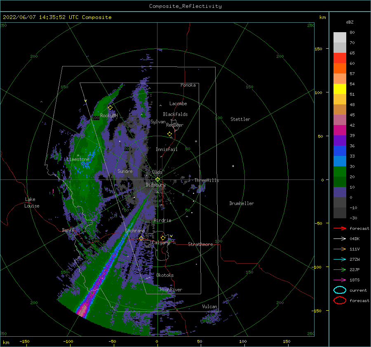Click the magenta swatch in the dBZ scale
Image resolution: width=371 pixels, height=347 pixels.
(340, 130)
